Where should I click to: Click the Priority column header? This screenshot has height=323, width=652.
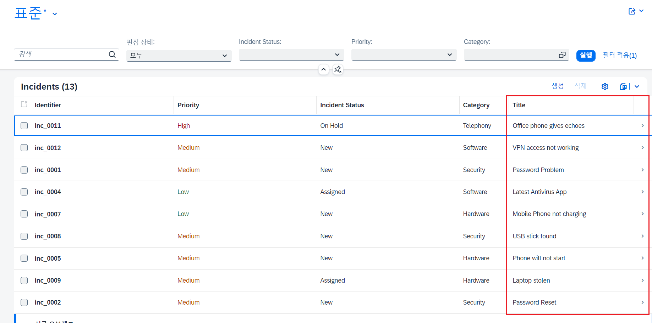(188, 105)
